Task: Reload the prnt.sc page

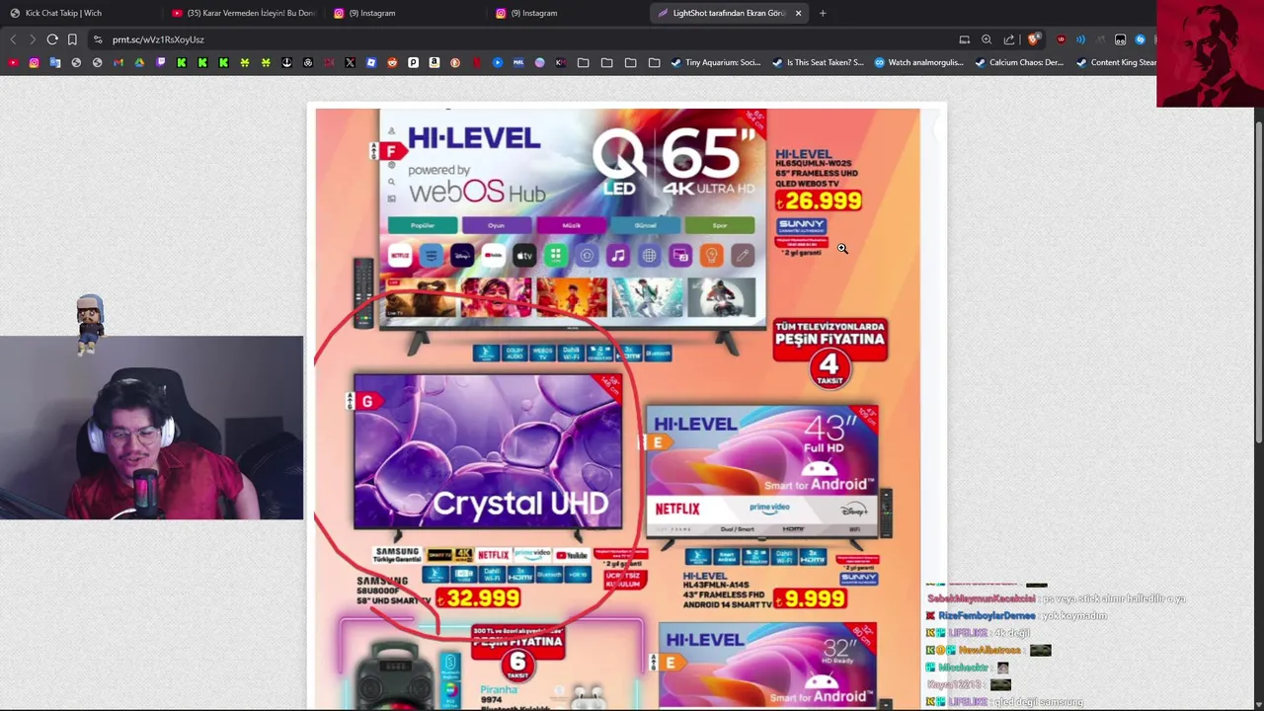Action: tap(52, 39)
